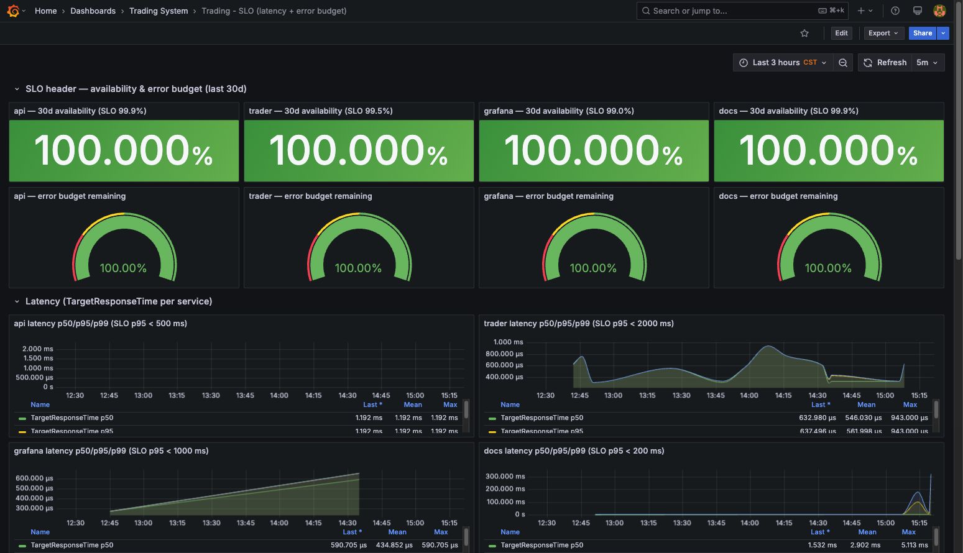This screenshot has width=963, height=553.
Task: Open the Export dropdown
Action: [x=883, y=33]
